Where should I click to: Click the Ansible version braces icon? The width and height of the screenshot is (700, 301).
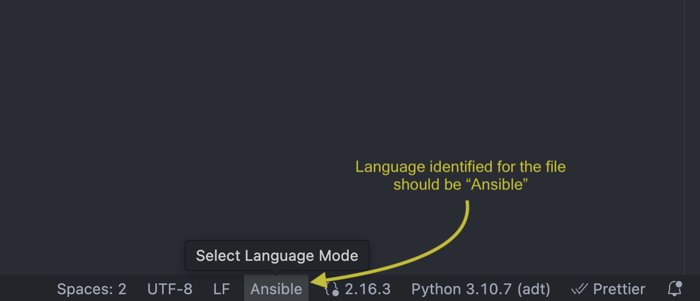tap(331, 289)
